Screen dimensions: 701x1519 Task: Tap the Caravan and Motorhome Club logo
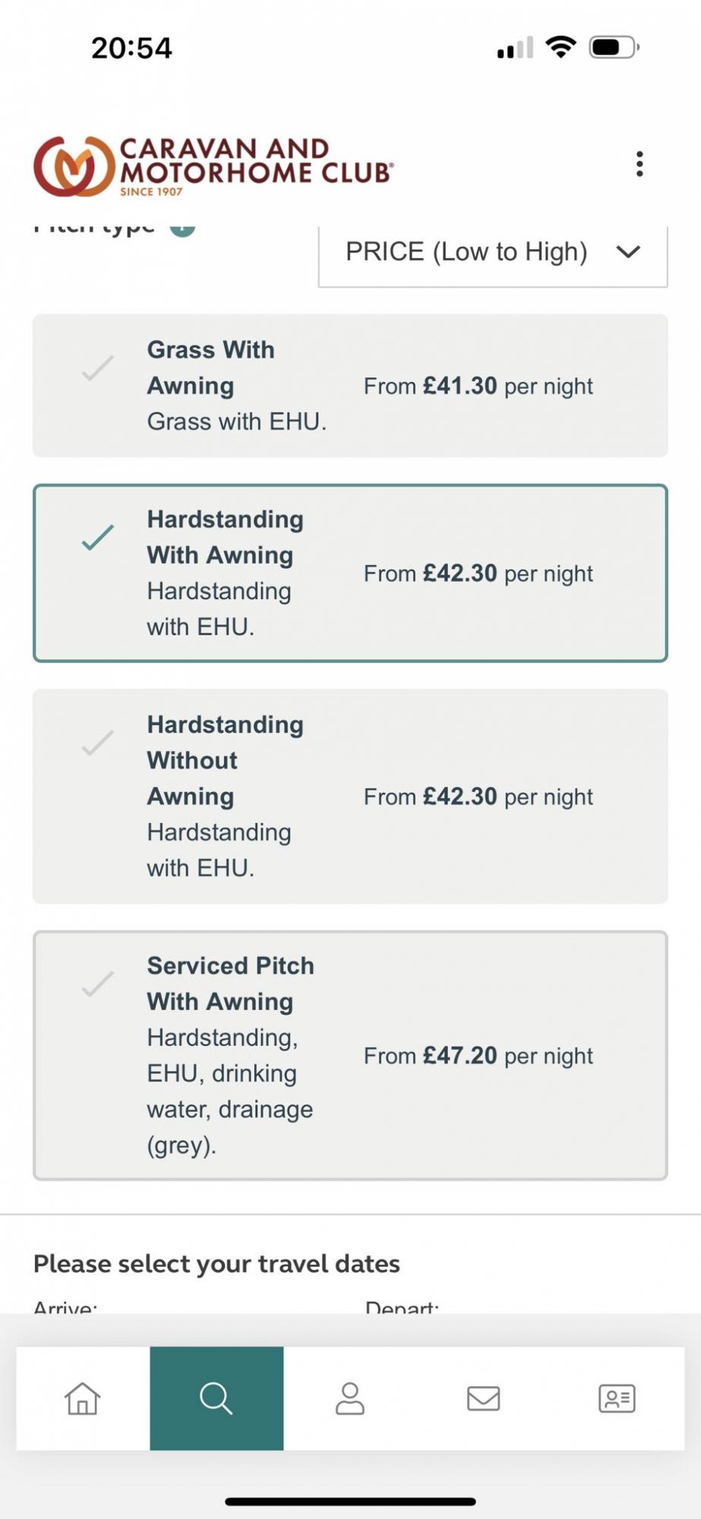213,166
